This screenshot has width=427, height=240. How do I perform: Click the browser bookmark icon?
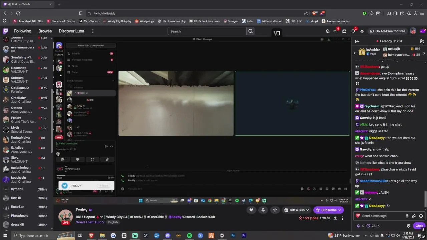80,13
